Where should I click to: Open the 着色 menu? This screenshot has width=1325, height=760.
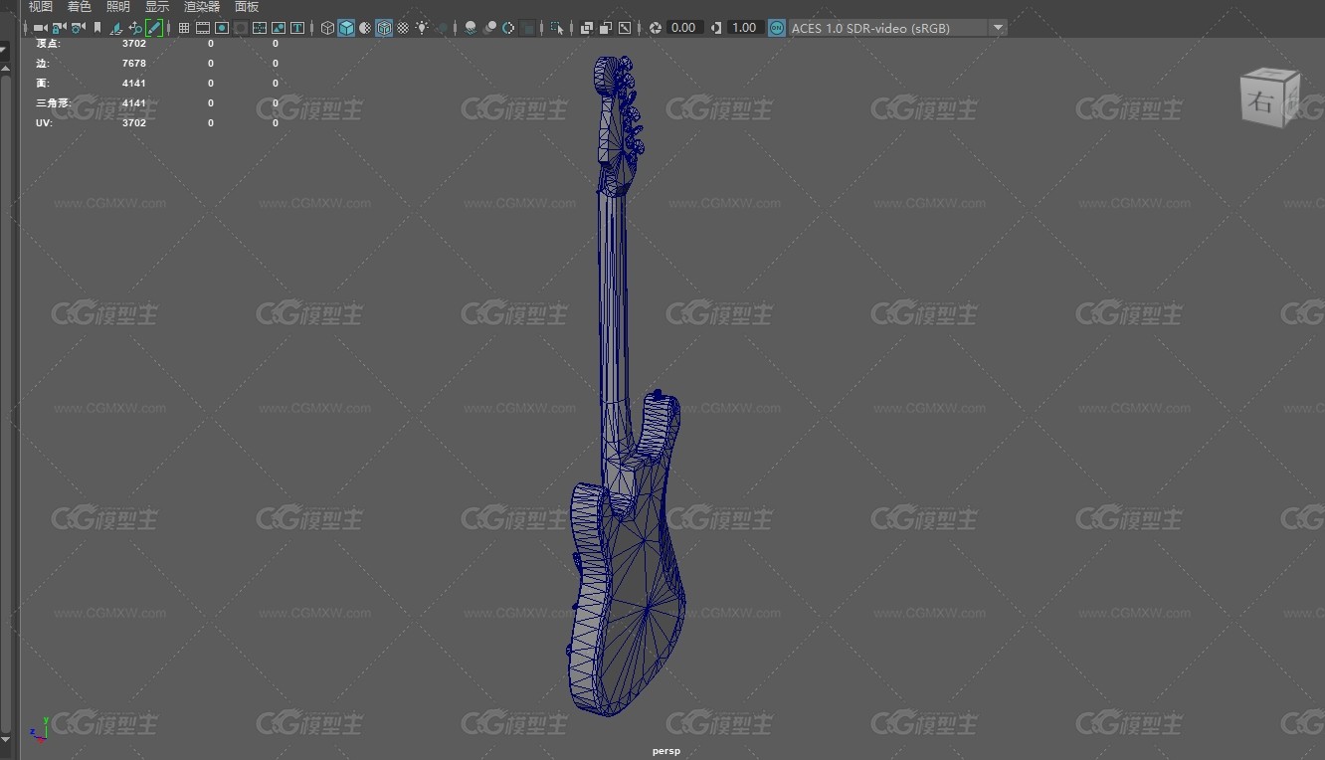coord(80,7)
